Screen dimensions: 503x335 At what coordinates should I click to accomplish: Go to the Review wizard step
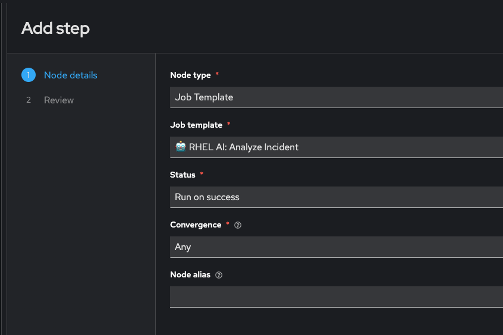(x=59, y=100)
